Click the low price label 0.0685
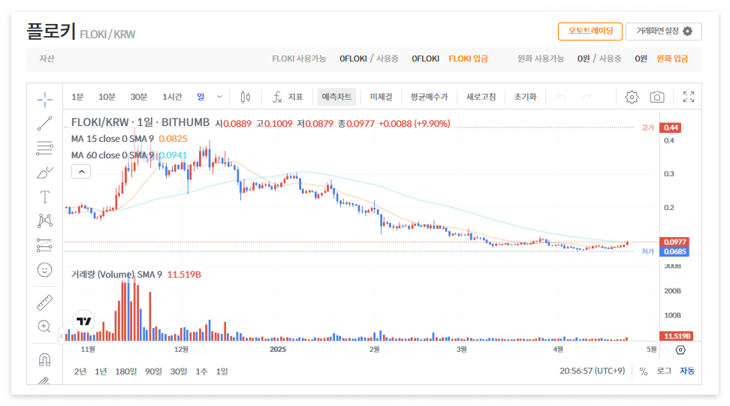 pos(674,251)
